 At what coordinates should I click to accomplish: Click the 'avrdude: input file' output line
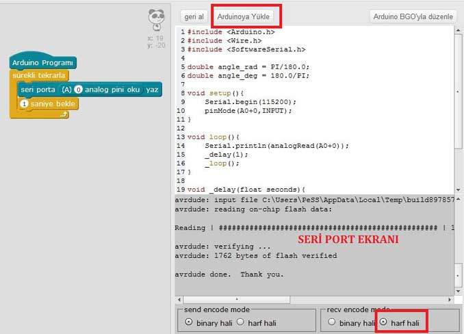click(315, 200)
